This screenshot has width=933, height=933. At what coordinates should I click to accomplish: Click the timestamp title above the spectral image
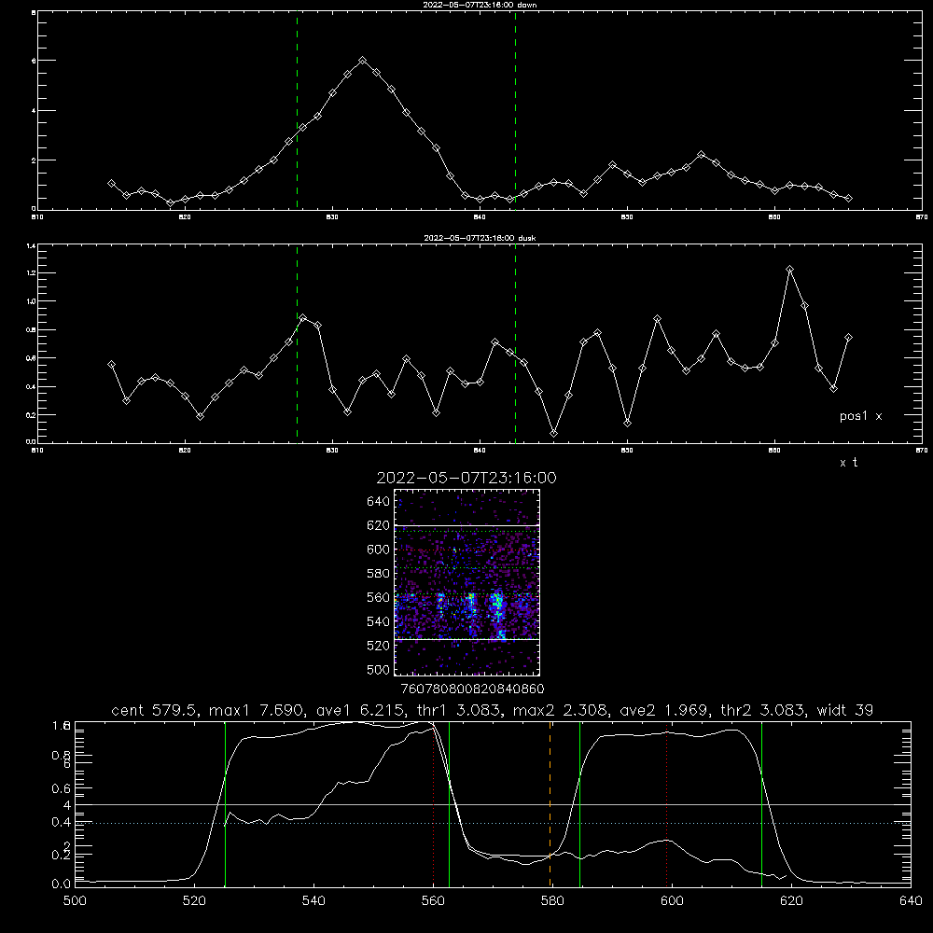(466, 478)
